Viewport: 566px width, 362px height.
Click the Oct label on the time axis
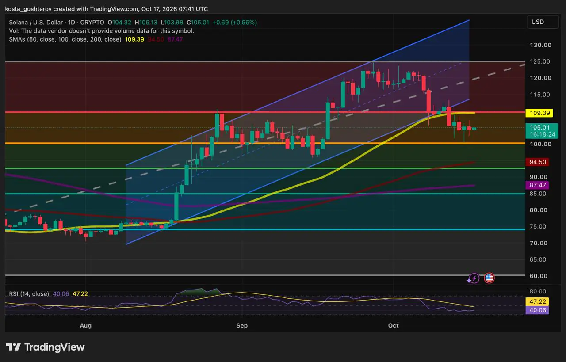pos(393,326)
